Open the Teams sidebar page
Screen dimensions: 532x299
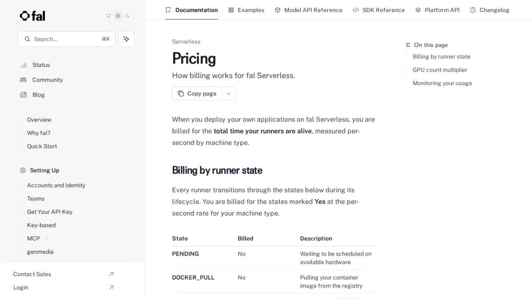36,198
